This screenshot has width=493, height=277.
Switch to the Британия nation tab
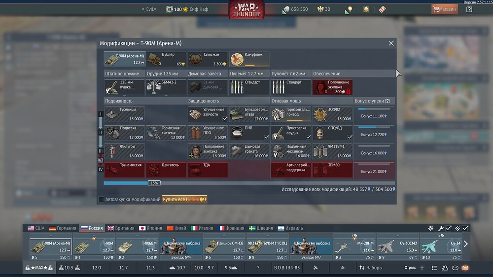click(x=121, y=228)
